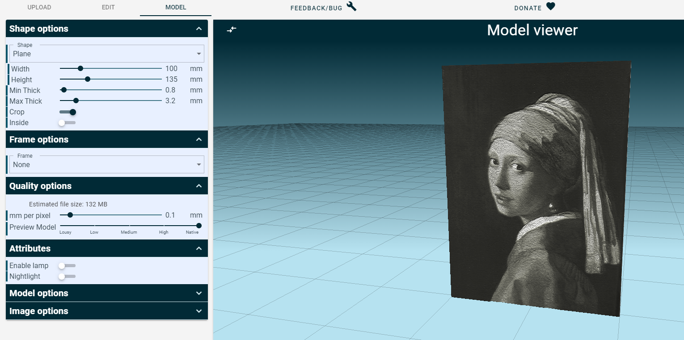The image size is (684, 340).
Task: Open the Frame dropdown showing None
Action: tap(107, 164)
